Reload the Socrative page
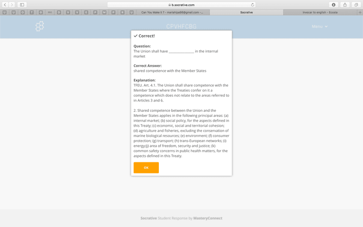The height and width of the screenshot is (227, 363). (x=253, y=5)
